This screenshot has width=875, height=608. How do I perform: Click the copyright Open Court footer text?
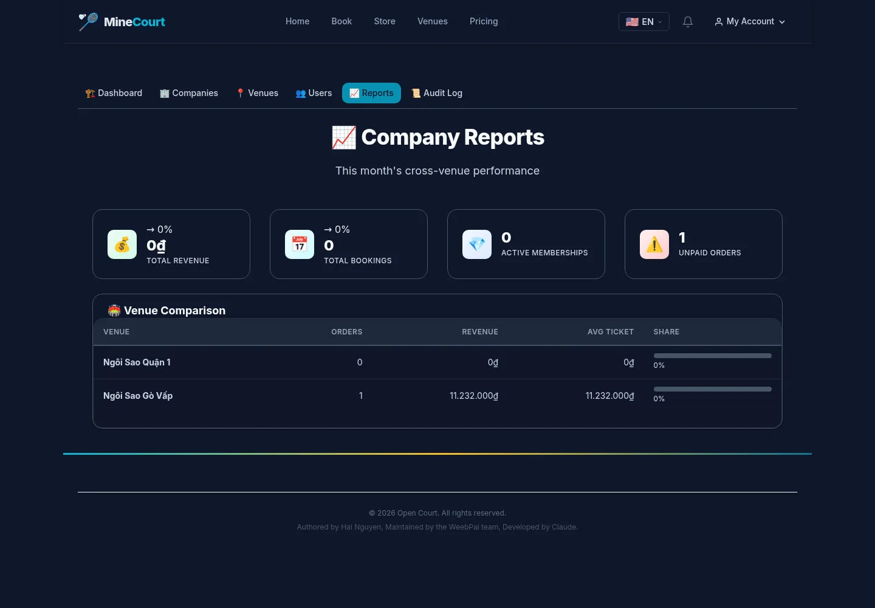(x=437, y=513)
